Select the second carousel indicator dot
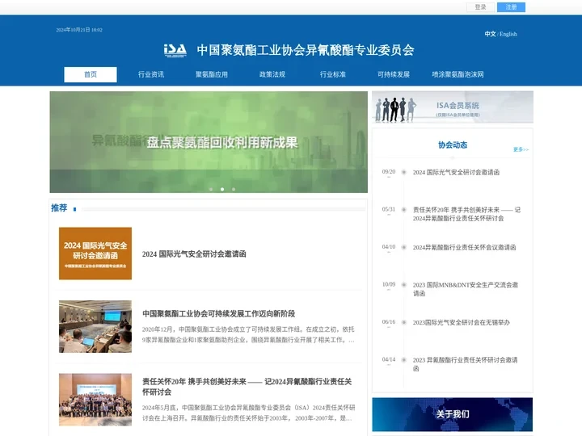The width and height of the screenshot is (582, 436). coord(222,190)
